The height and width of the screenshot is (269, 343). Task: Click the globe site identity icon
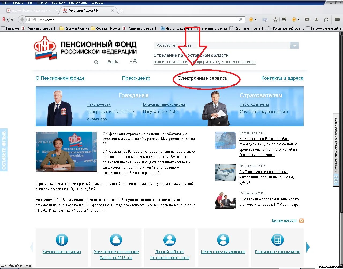tap(35, 20)
